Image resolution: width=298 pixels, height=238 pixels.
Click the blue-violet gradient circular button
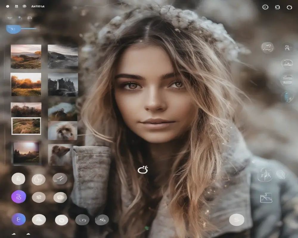coord(18,219)
